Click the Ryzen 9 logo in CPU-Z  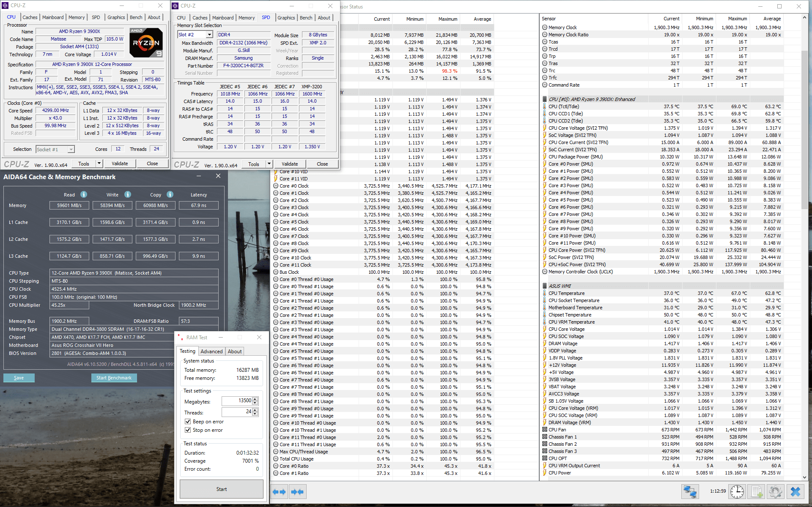[146, 43]
